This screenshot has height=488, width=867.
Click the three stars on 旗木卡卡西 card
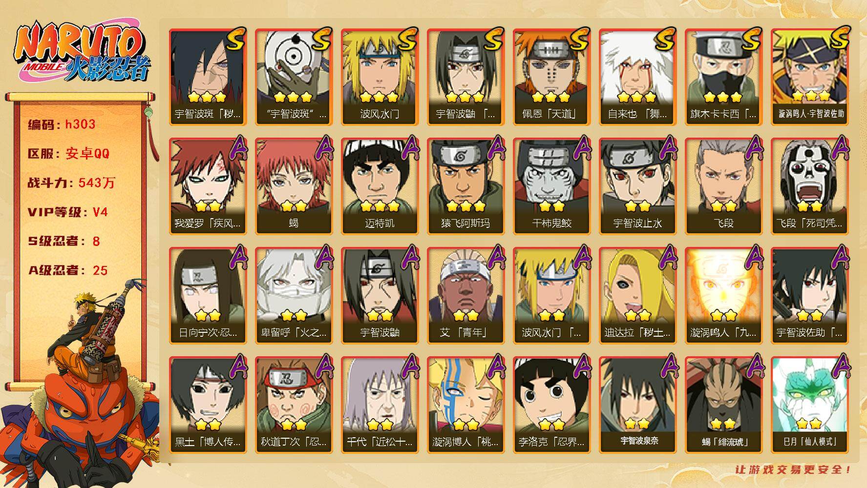[x=722, y=98]
